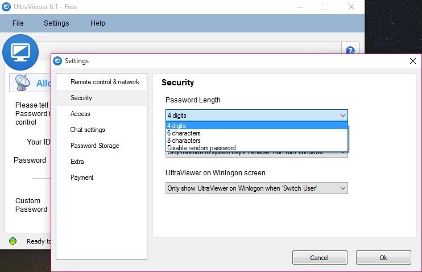Select the Remote control & network section
The width and height of the screenshot is (422, 272).
[x=105, y=82]
